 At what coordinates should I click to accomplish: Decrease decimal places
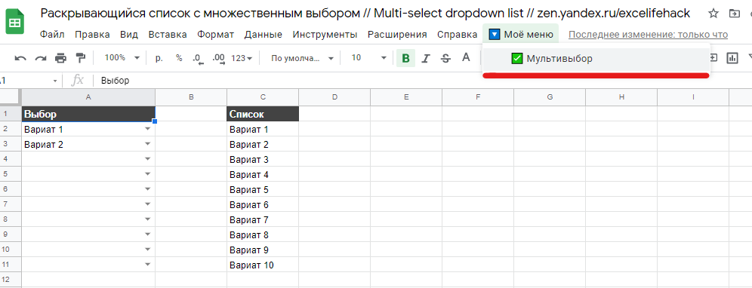point(198,59)
